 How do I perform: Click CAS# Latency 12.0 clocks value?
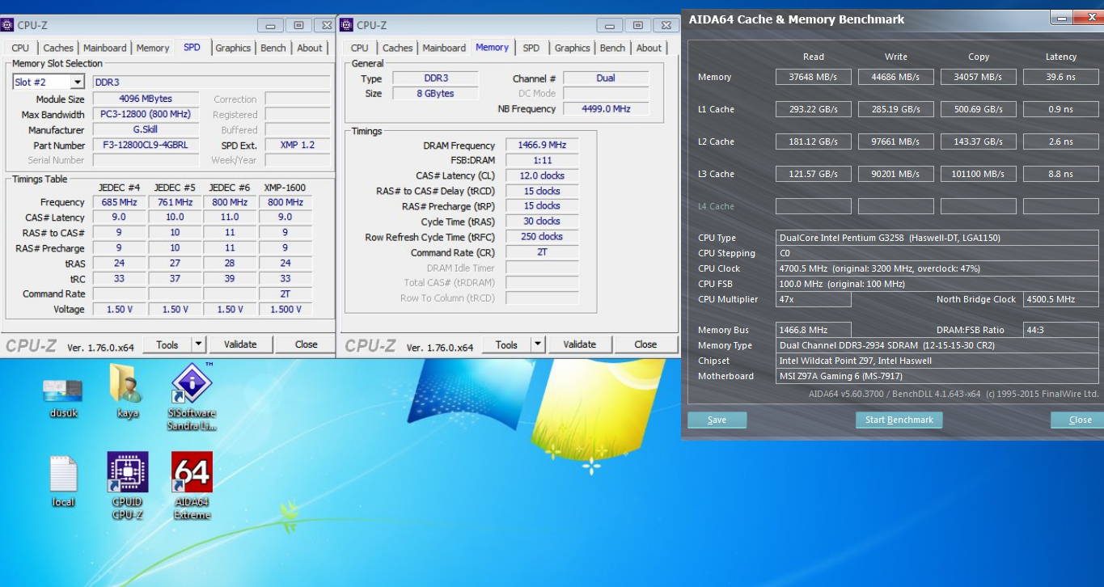[541, 175]
